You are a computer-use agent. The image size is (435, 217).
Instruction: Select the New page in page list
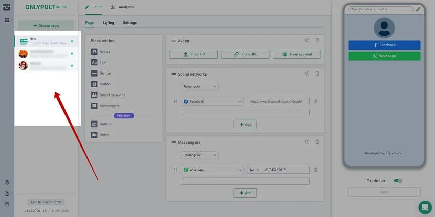coord(46,41)
